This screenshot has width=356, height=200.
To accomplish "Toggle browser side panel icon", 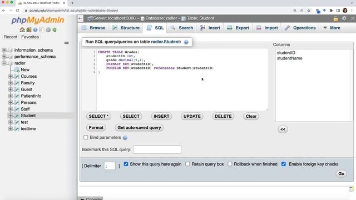I will tap(338, 11).
